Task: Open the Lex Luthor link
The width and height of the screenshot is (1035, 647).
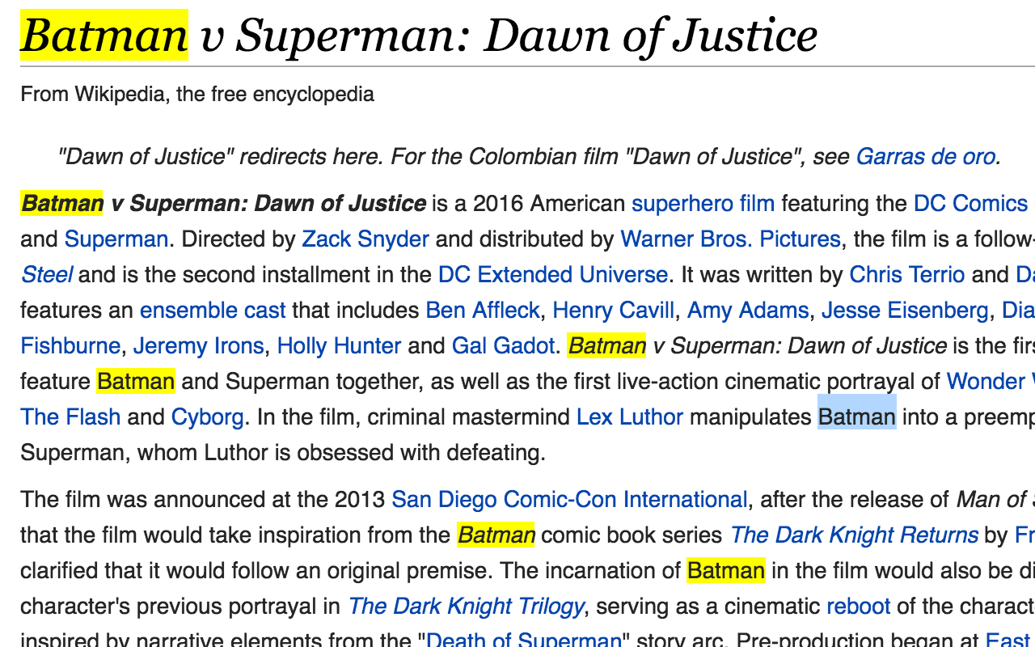Action: point(630,417)
